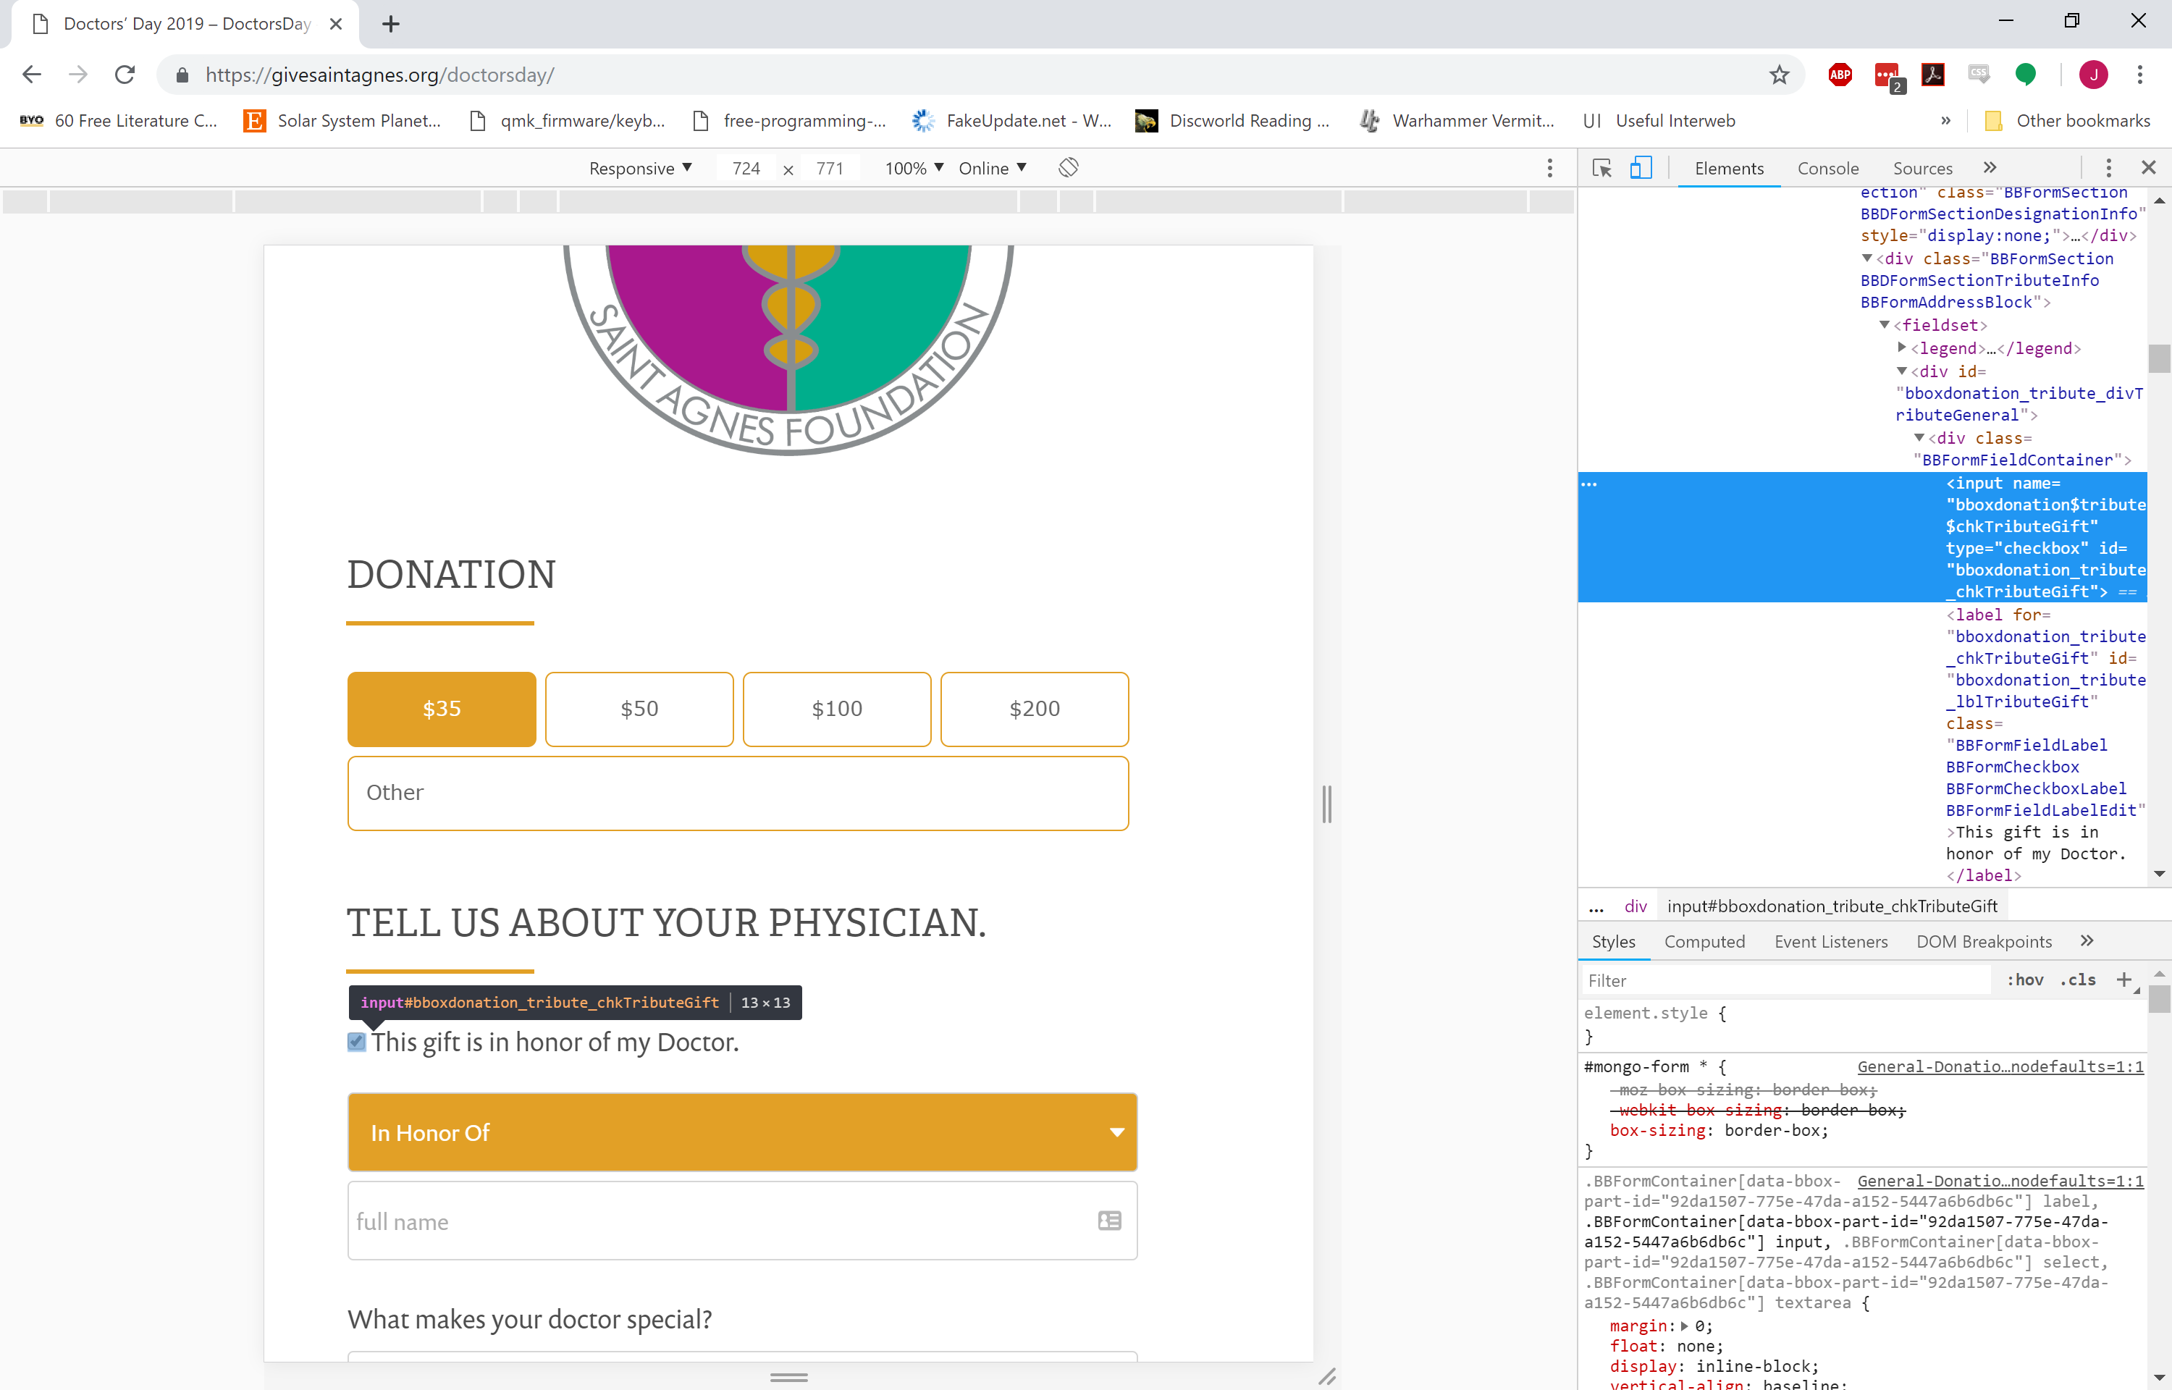Close the DevTools panel

tap(2149, 168)
